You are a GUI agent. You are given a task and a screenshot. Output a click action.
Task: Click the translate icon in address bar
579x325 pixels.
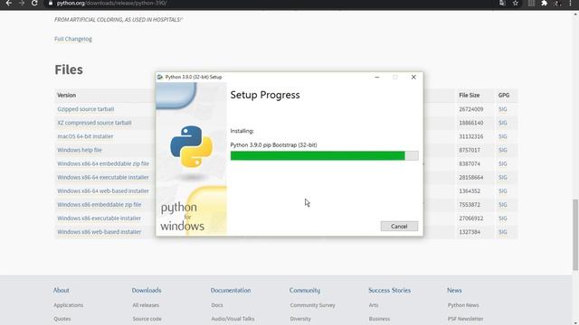[x=502, y=3]
